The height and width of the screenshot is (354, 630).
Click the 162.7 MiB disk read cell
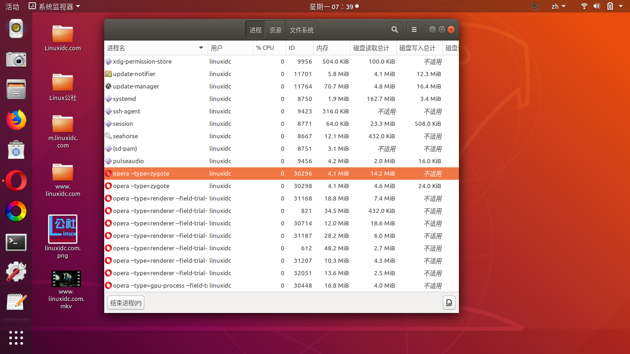point(380,99)
